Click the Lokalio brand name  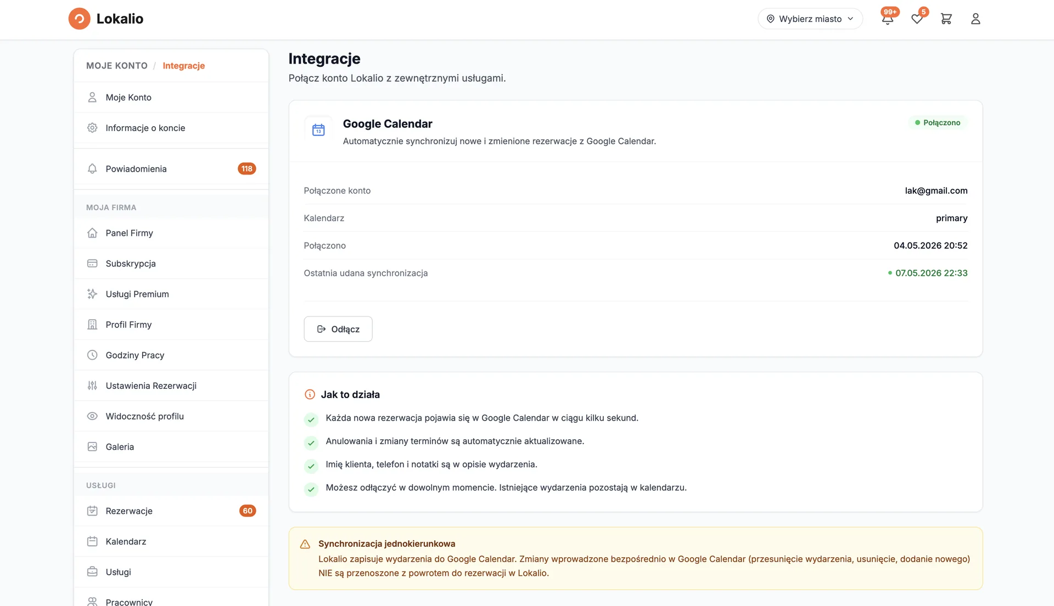click(120, 19)
